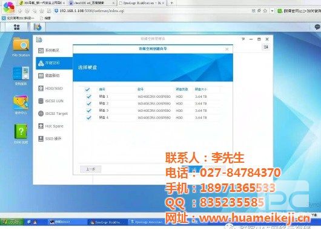This screenshot has width=321, height=229.
Task: Toggle the select-all disks header checkbox
Action: [x=87, y=89]
